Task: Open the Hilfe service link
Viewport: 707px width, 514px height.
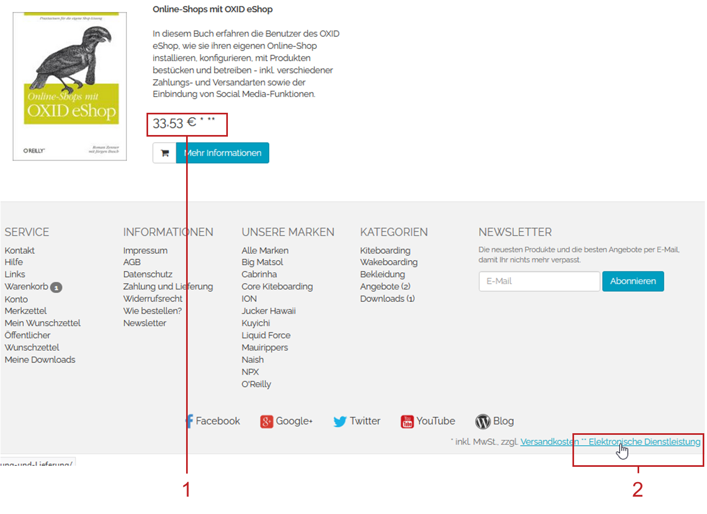Action: [x=14, y=262]
